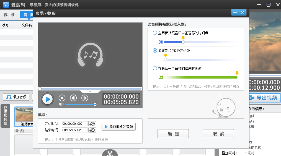Click the 状态 column header
Image resolution: width=281 pixels, height=156 pixels.
click(x=5, y=25)
